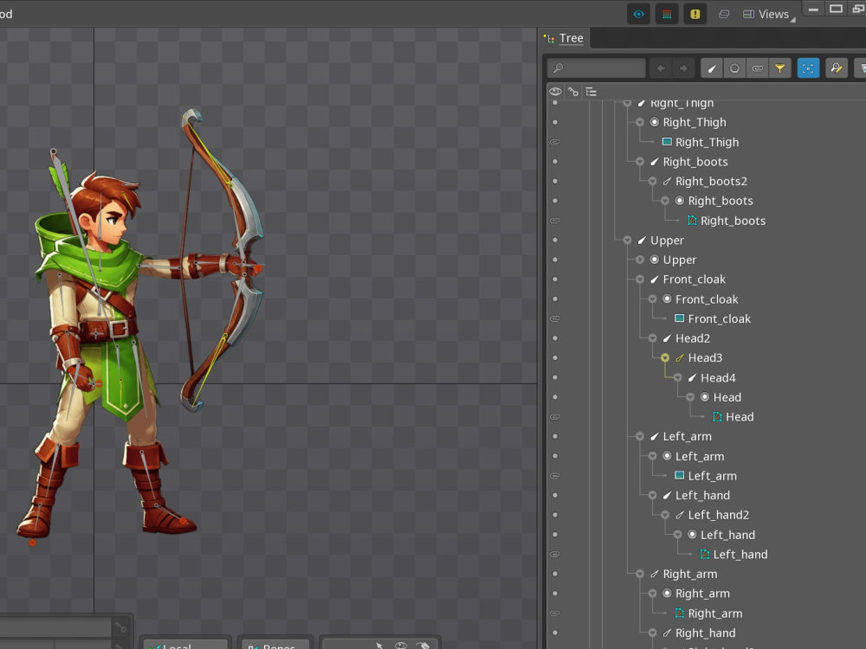Click the teal image icon beside Front_cloak attachment

pyautogui.click(x=679, y=318)
